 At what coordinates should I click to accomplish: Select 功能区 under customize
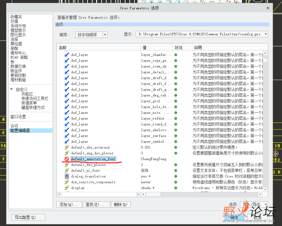[x=27, y=94]
